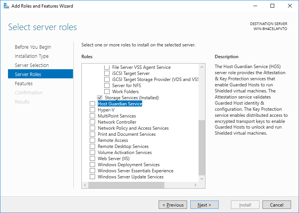Select the Remote Desktop Services role label
Viewport: 299px width, 213px height.
click(123, 146)
